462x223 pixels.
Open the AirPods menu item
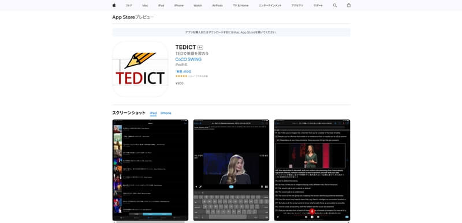pos(218,6)
